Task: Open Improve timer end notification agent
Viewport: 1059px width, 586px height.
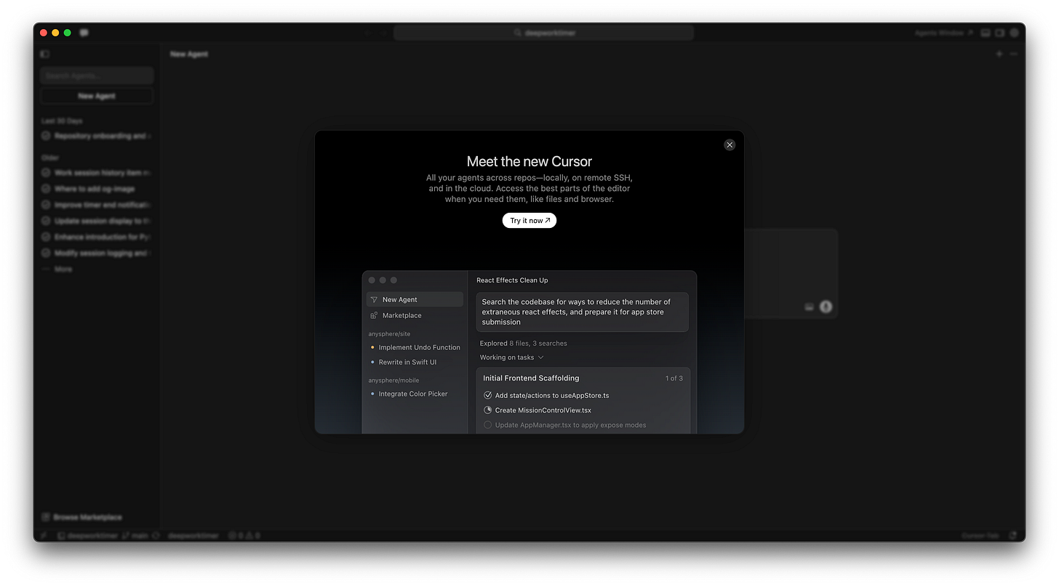Action: [97, 205]
